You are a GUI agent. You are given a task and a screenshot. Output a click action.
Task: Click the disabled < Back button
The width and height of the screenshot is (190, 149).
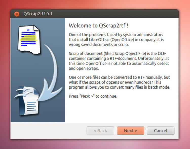point(100,131)
